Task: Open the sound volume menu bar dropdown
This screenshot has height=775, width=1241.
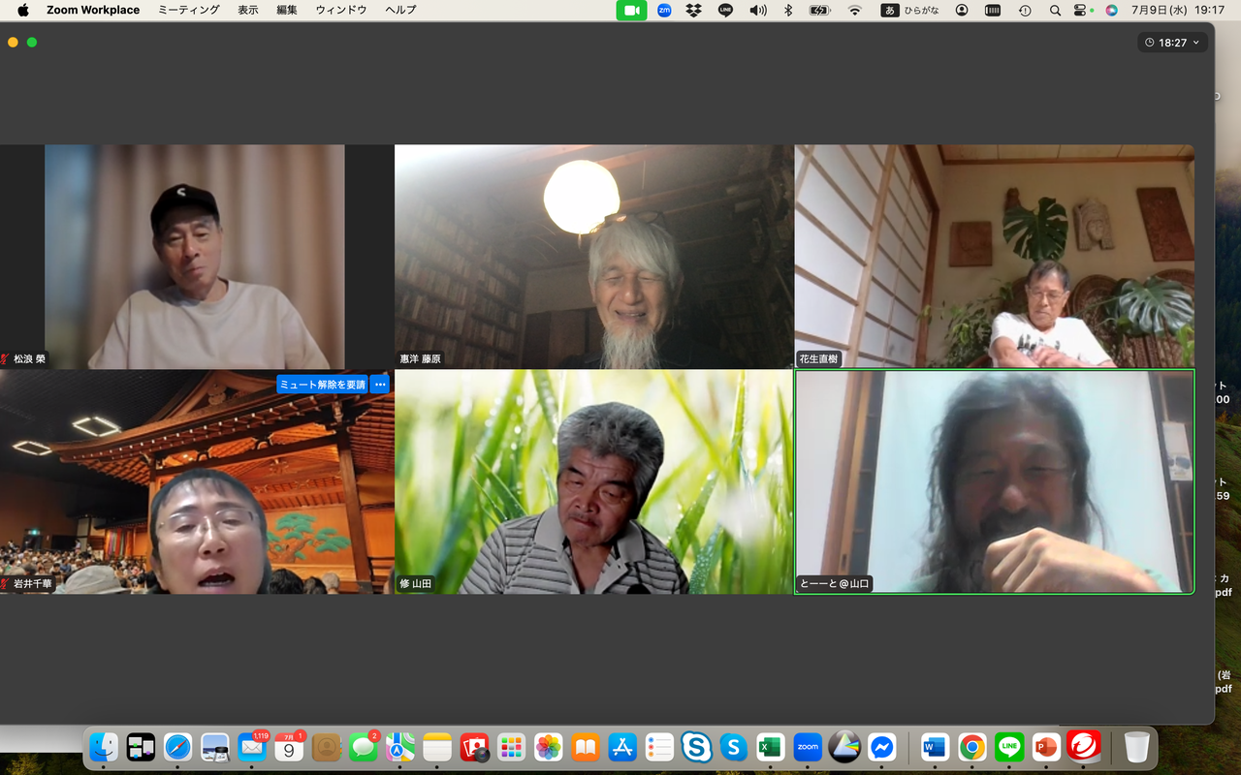Action: (757, 10)
